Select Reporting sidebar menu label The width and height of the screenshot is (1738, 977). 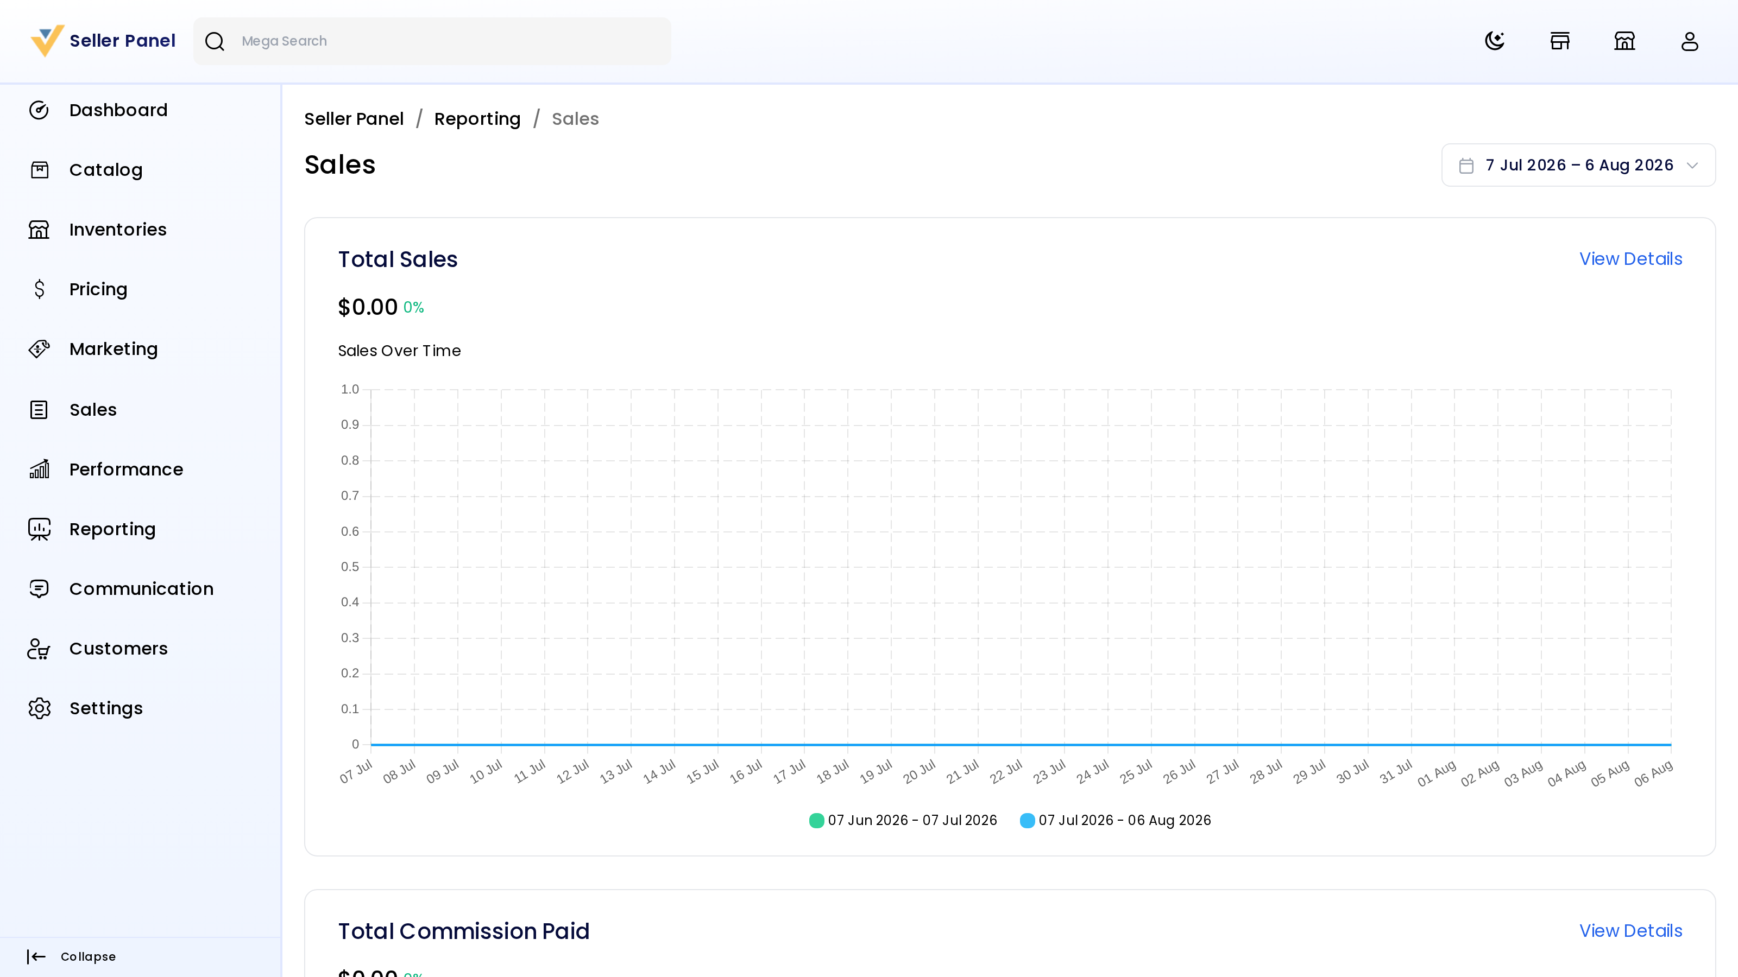coord(112,529)
